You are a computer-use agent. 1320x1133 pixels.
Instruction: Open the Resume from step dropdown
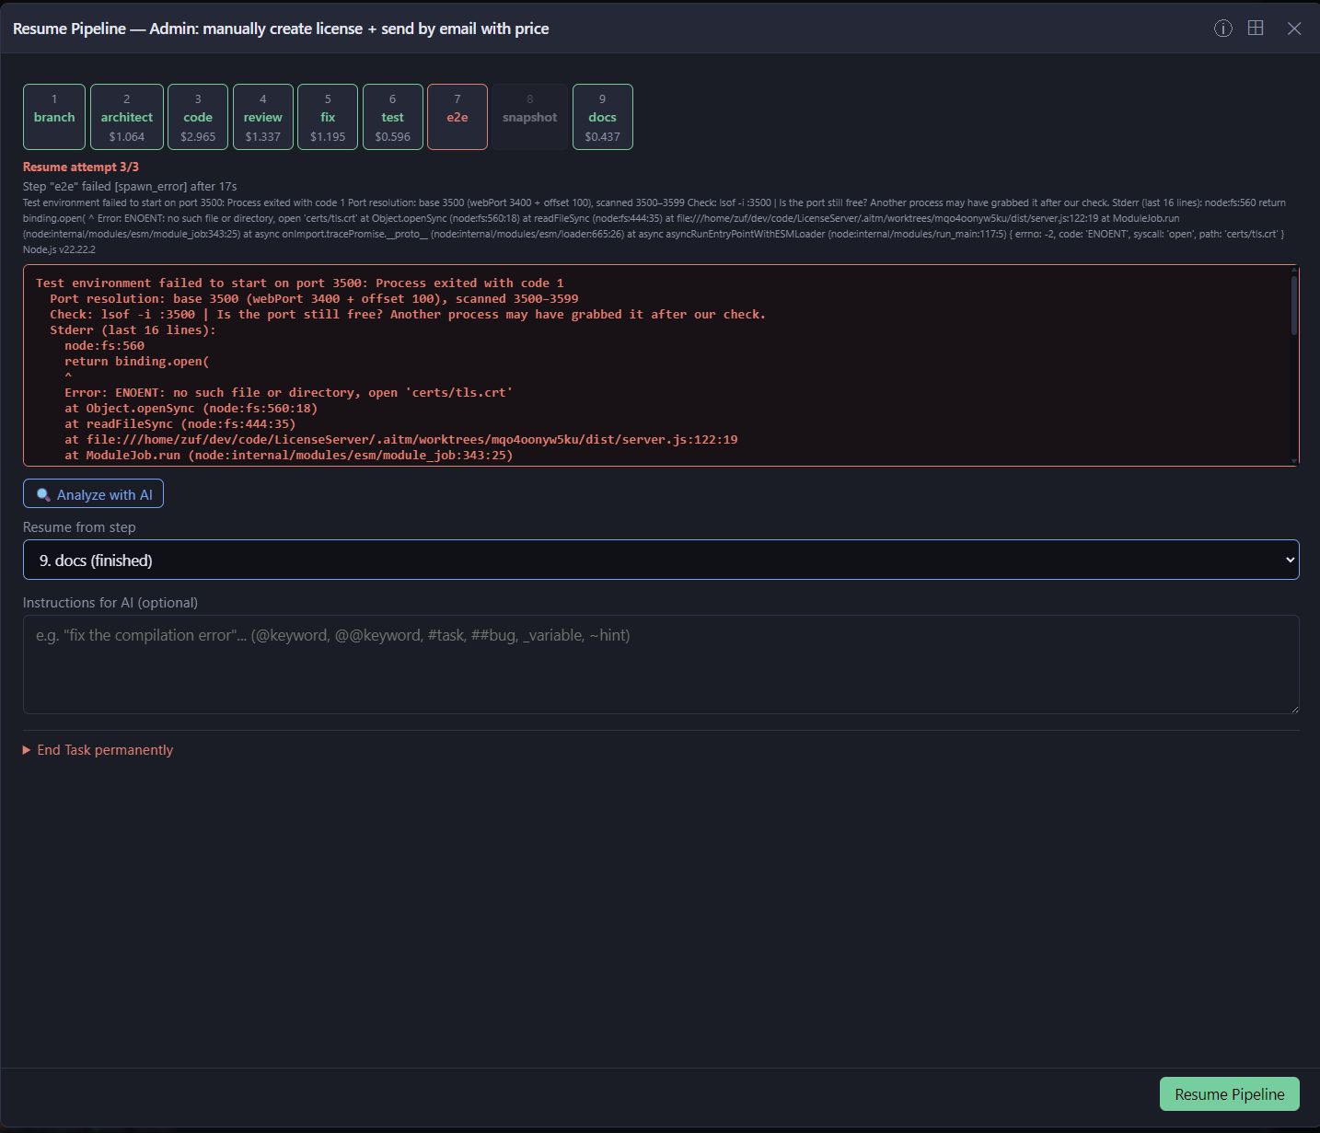(x=661, y=560)
